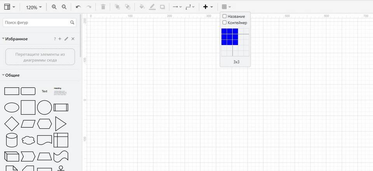
Task: Select the wavy tape shape
Action: click(x=61, y=157)
